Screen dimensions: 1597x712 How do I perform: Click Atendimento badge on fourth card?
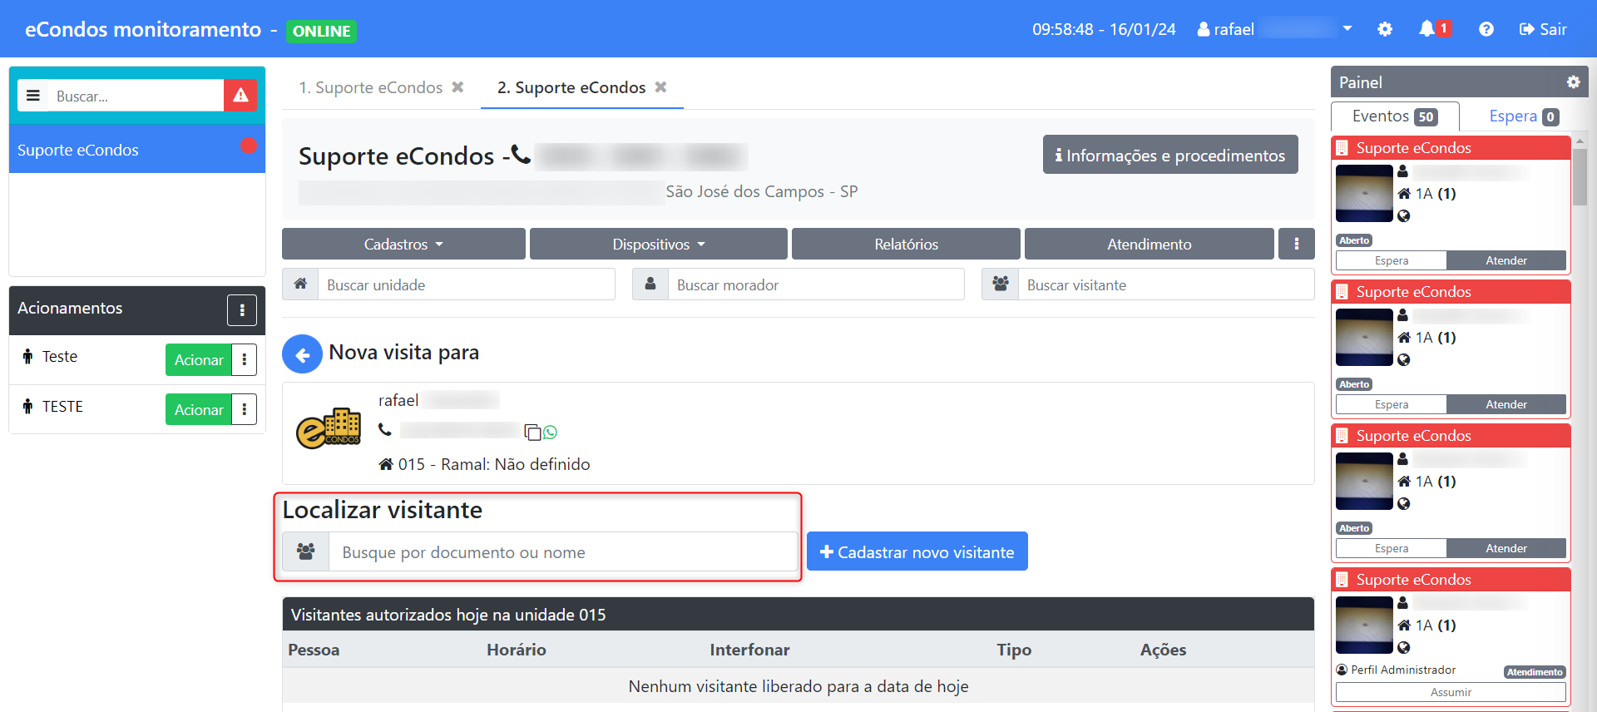tap(1535, 672)
